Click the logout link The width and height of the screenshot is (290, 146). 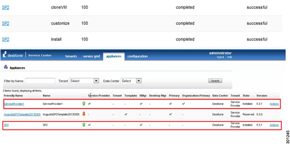click(220, 57)
